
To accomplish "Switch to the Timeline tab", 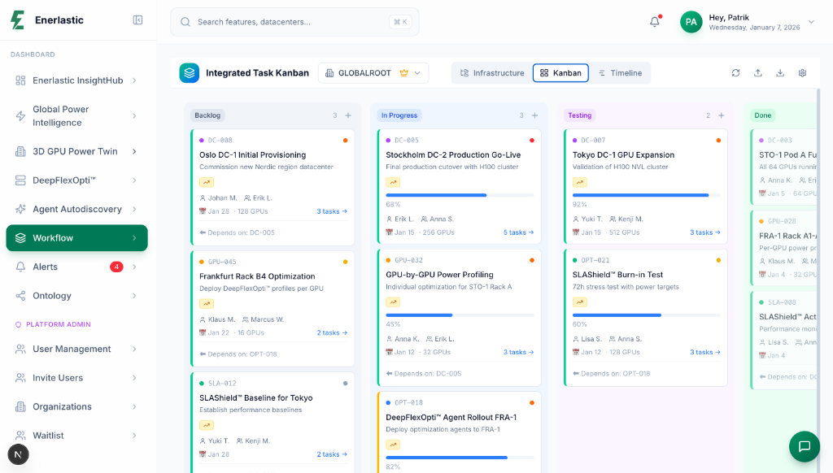I will coord(620,72).
